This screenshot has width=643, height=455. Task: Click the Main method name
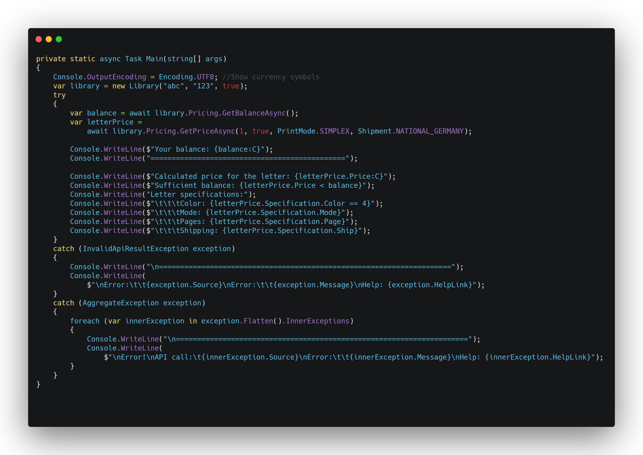pyautogui.click(x=154, y=59)
